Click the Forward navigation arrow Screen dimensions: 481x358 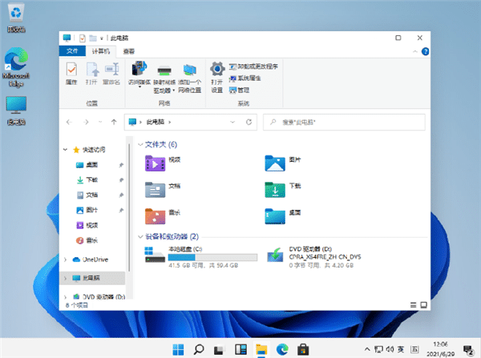point(86,122)
